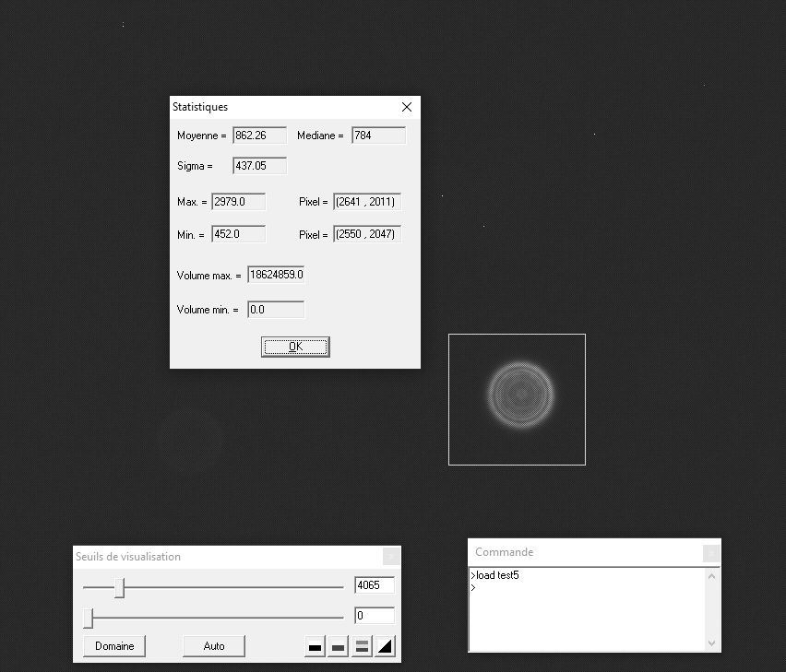Edit the upper threshold value 4065

click(374, 585)
